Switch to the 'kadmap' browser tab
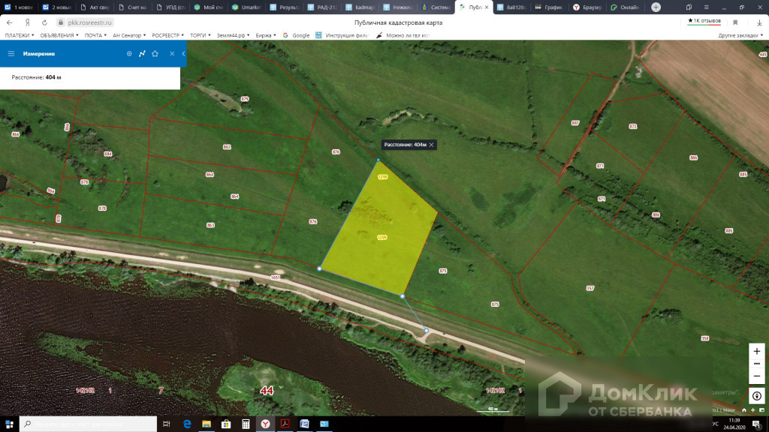769x432 pixels. (x=360, y=7)
